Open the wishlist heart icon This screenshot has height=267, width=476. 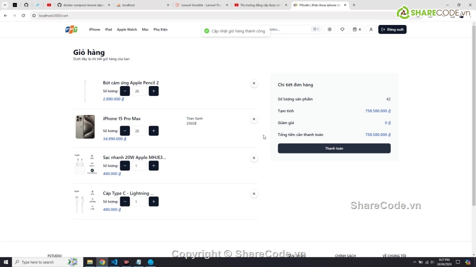coord(342,29)
